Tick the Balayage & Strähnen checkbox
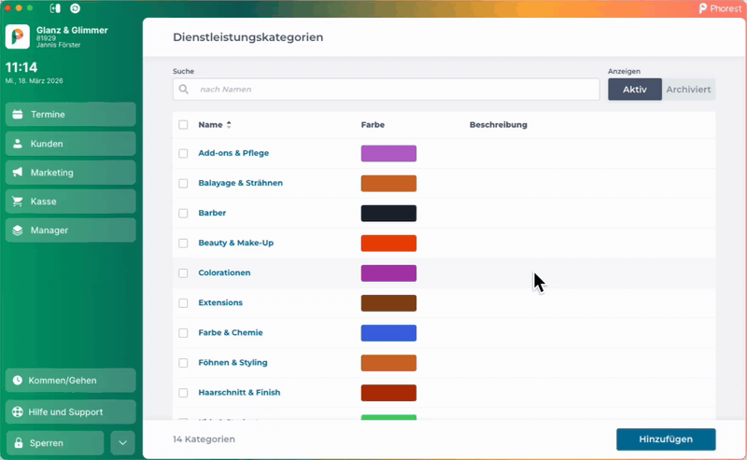Viewport: 747px width, 460px height. [183, 183]
